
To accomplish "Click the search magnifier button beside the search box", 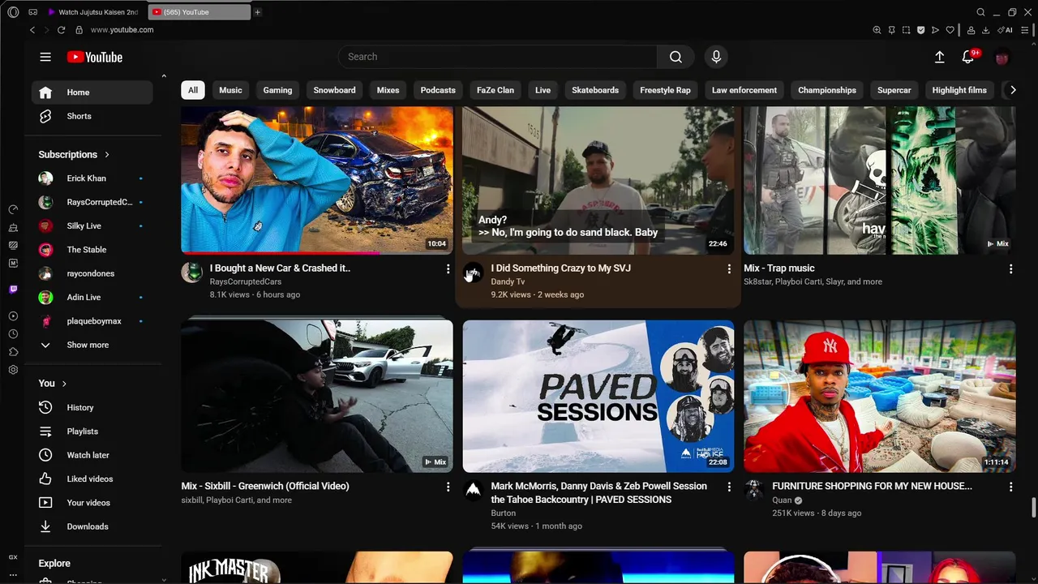I will [x=676, y=57].
